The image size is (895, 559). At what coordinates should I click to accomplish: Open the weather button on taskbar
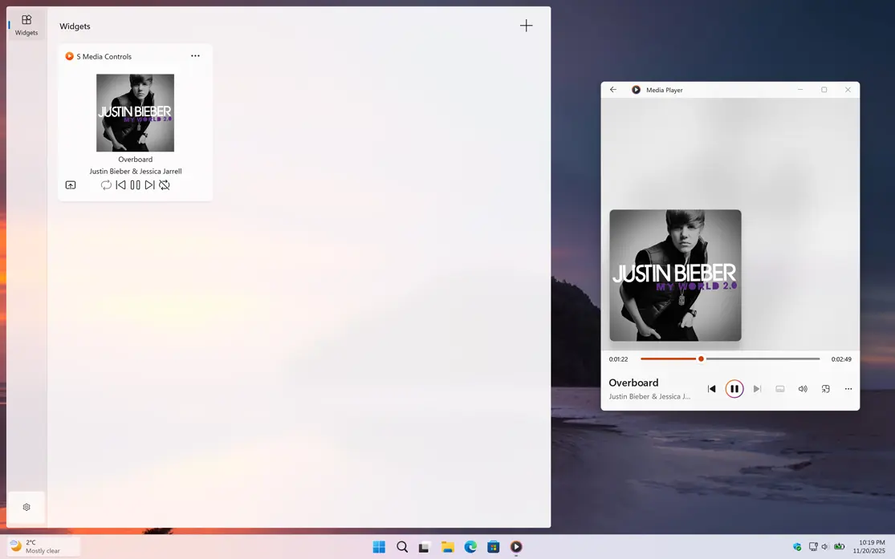[43, 547]
